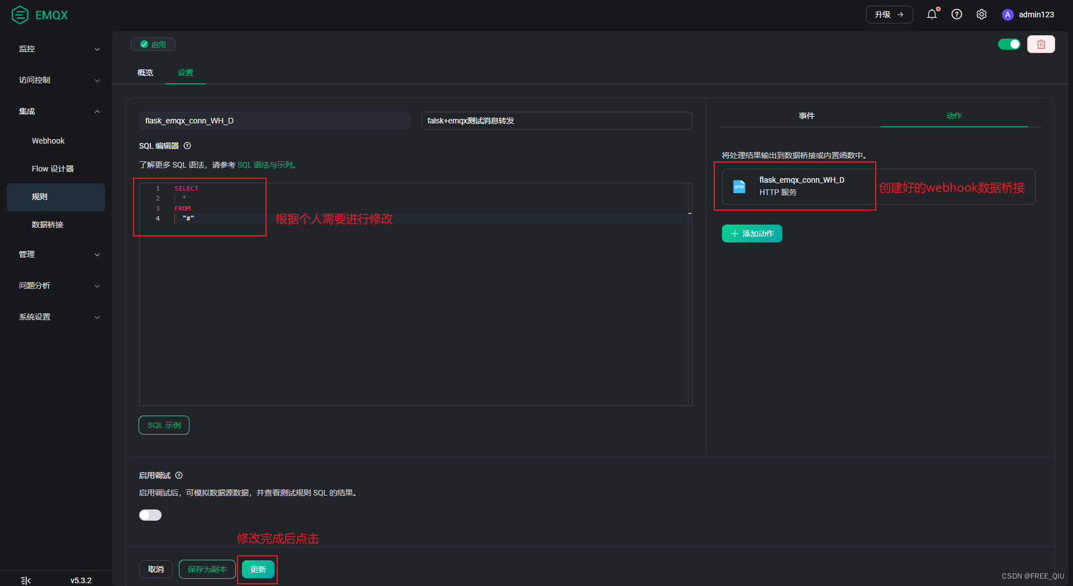Enable the debug test switch
This screenshot has height=586, width=1073.
(150, 514)
